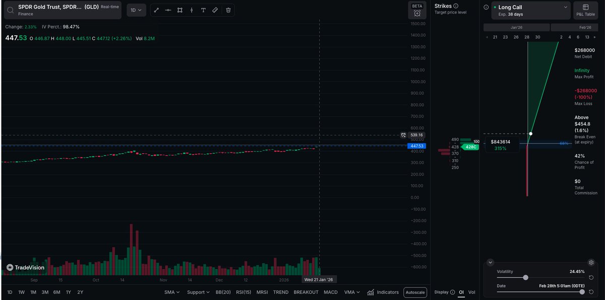605x300 pixels.
Task: Click the info icon beside Long Call
Action: (486, 7)
